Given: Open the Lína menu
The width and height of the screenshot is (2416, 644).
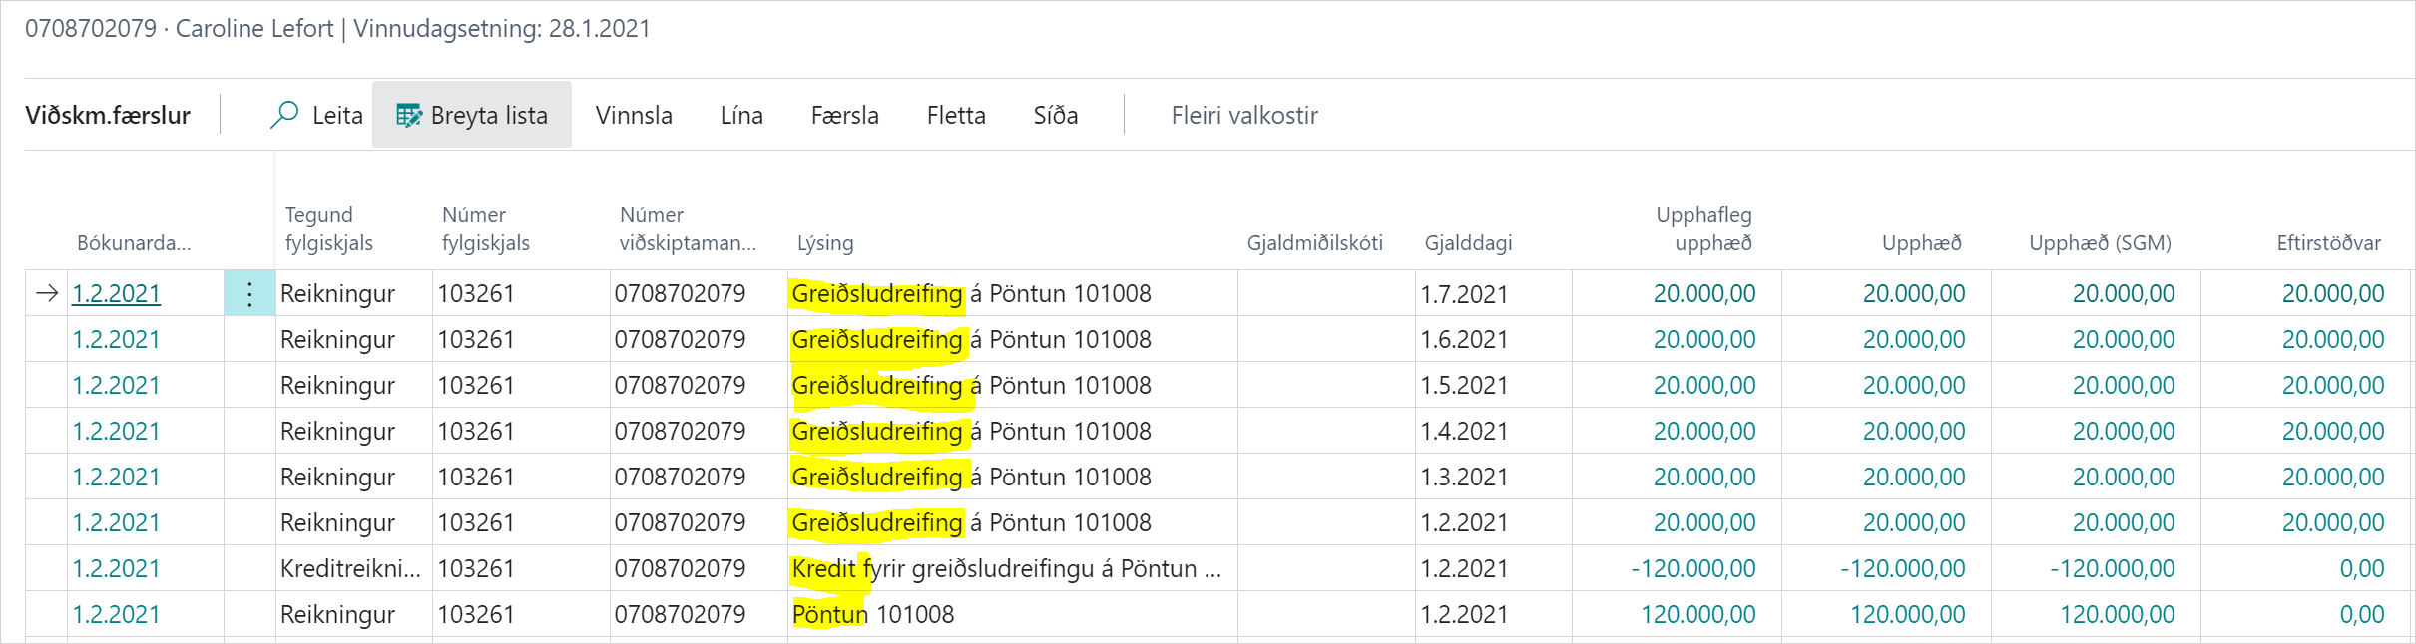Looking at the screenshot, I should 741,116.
